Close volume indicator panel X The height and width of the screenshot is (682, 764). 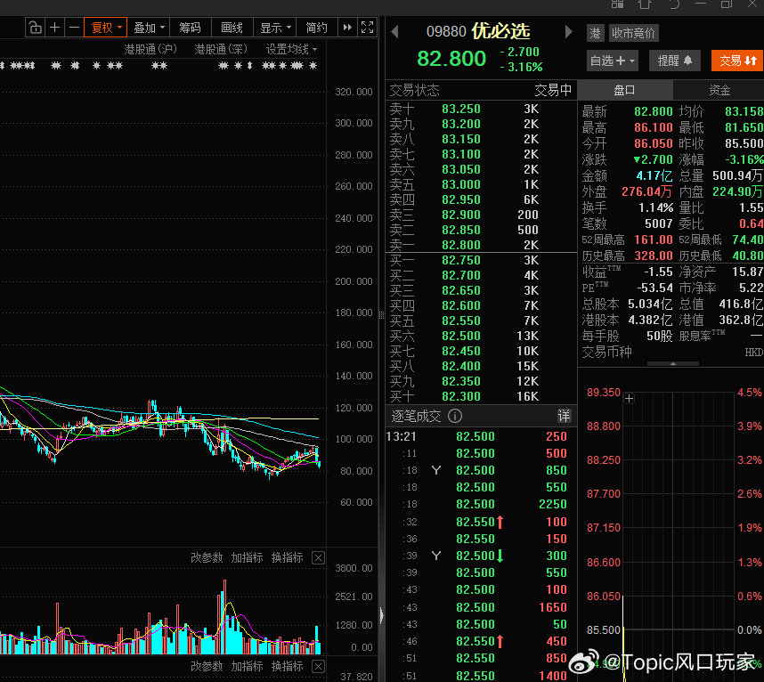318,557
